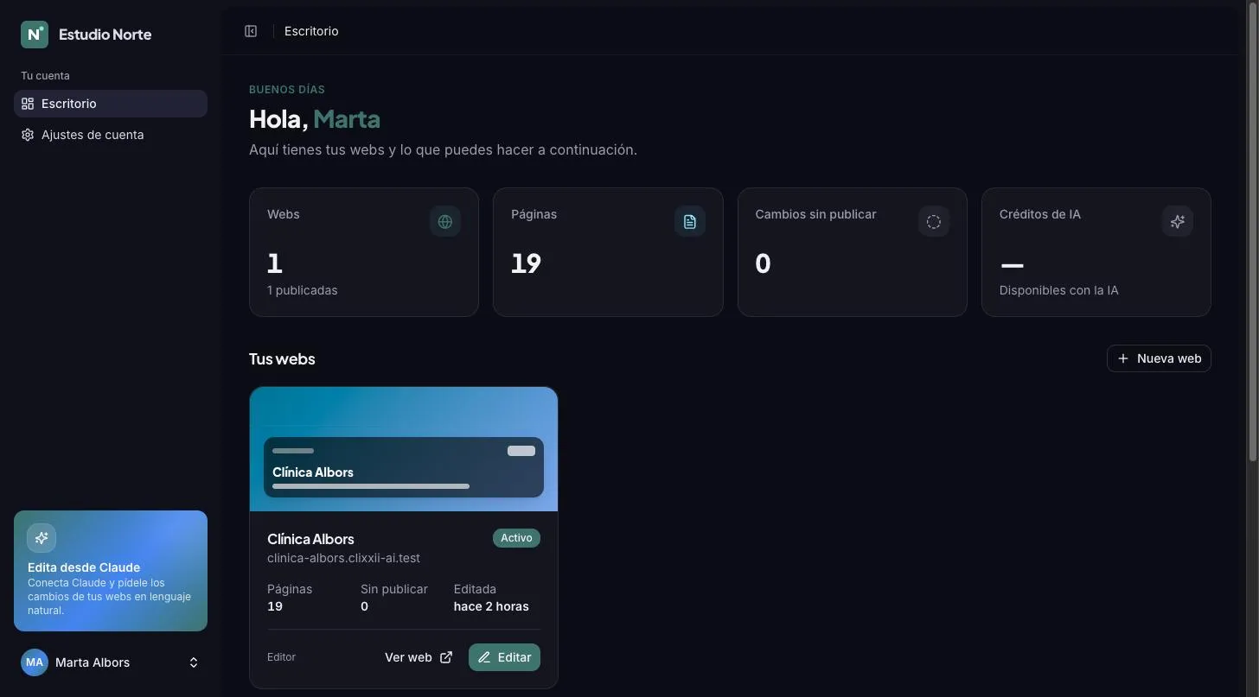Click the Clínica Albors card title below preview
1259x697 pixels.
(x=310, y=539)
